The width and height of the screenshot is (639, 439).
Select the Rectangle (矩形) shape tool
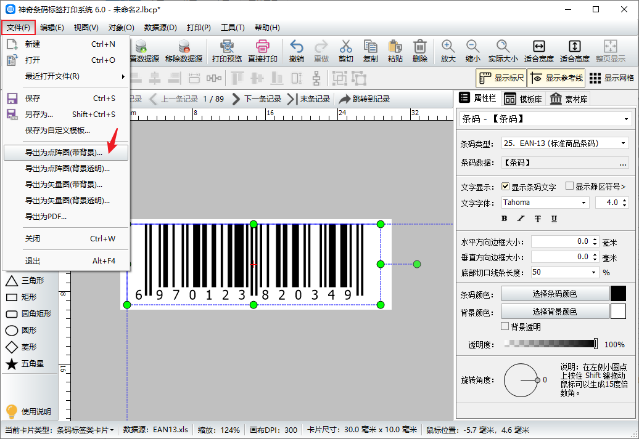[x=21, y=297]
